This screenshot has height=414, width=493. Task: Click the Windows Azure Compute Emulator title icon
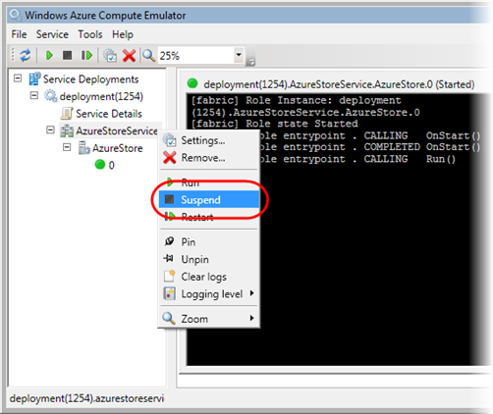[x=16, y=15]
